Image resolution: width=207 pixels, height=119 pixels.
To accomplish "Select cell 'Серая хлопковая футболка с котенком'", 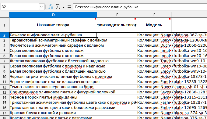I will pos(53,51).
